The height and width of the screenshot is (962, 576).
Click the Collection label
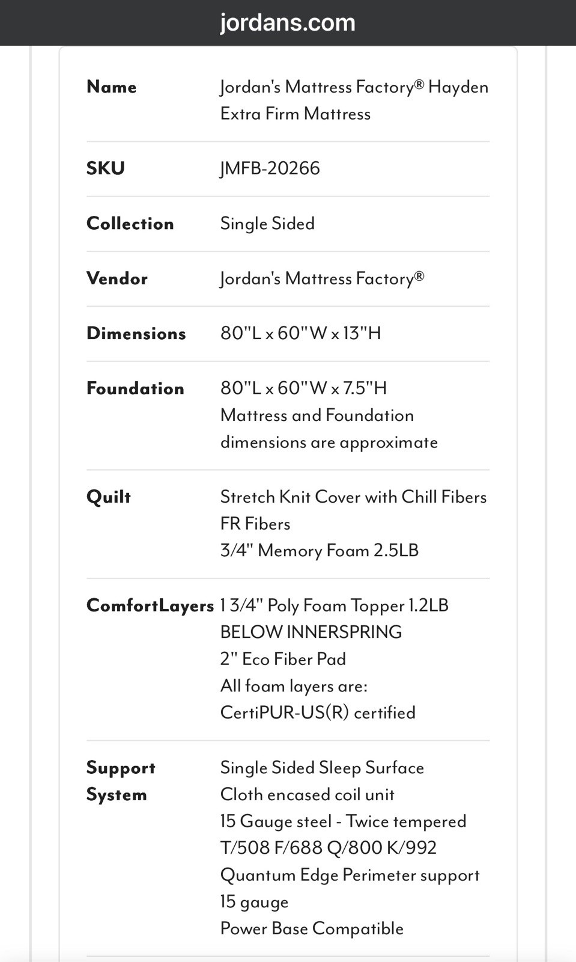(x=130, y=223)
